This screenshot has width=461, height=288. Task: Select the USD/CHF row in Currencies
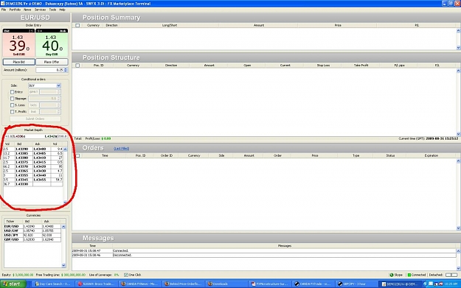coord(32,231)
